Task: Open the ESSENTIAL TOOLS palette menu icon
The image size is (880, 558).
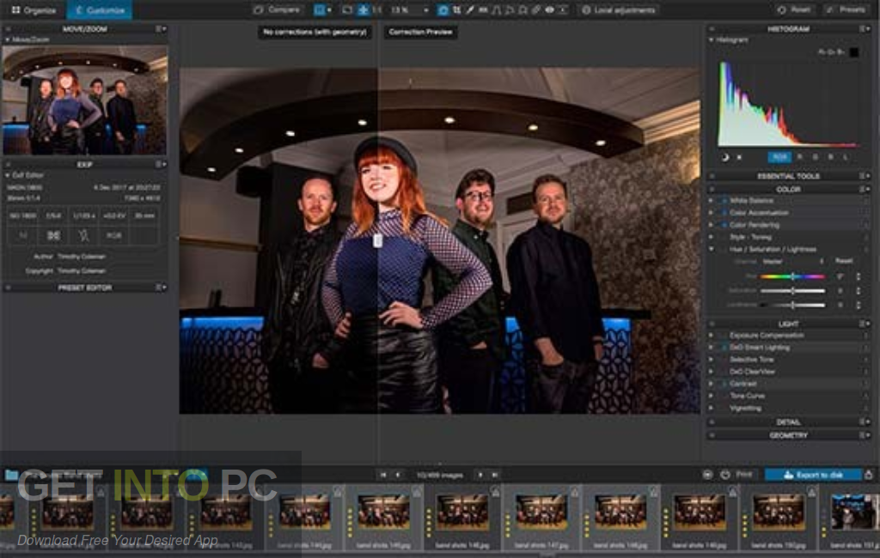Action: [x=865, y=176]
